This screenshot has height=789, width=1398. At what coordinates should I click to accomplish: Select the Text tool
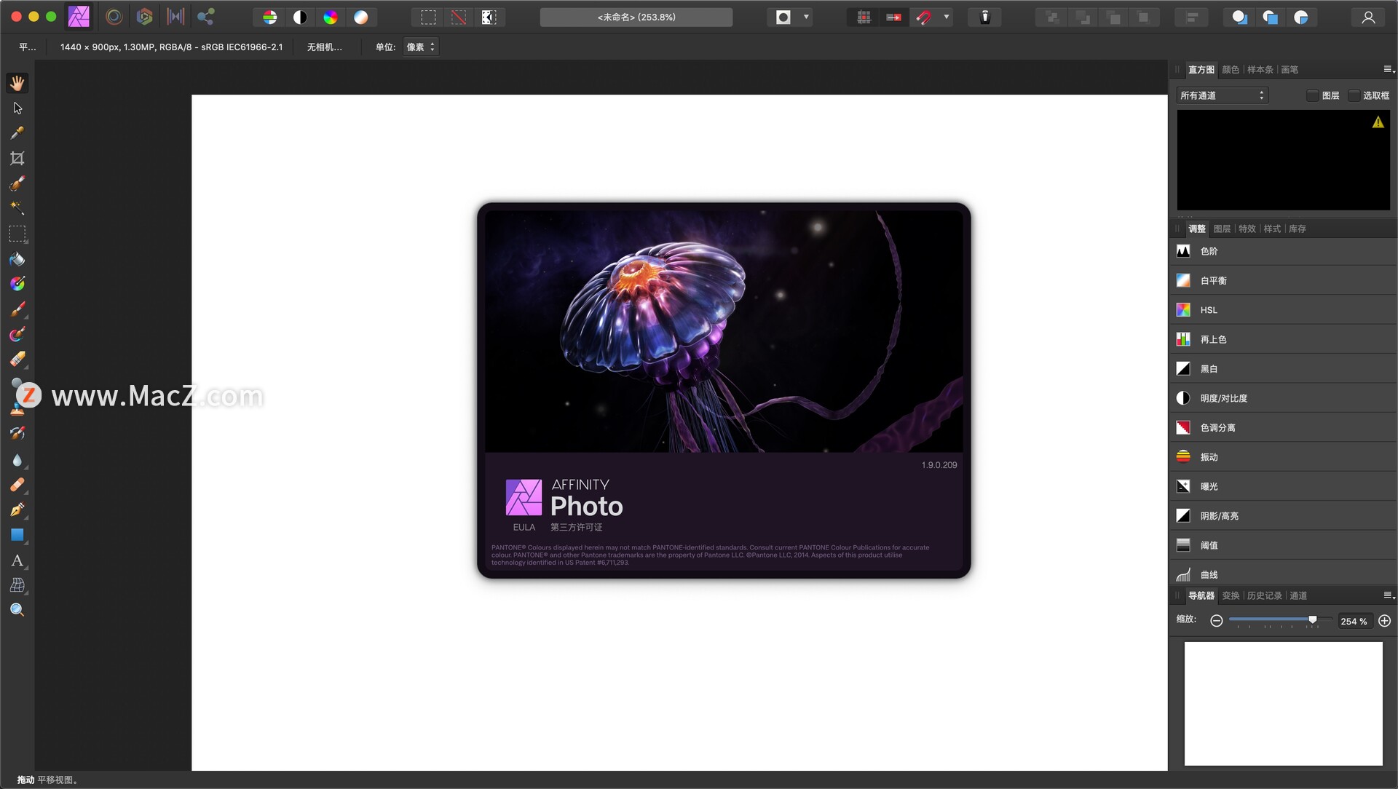click(17, 561)
